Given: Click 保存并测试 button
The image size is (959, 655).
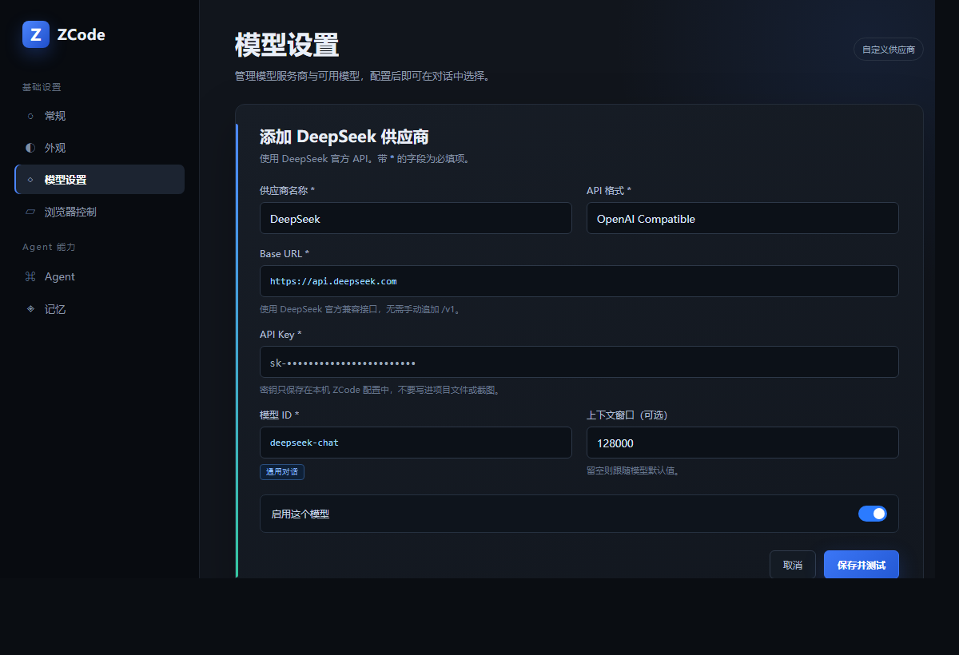Looking at the screenshot, I should (862, 565).
